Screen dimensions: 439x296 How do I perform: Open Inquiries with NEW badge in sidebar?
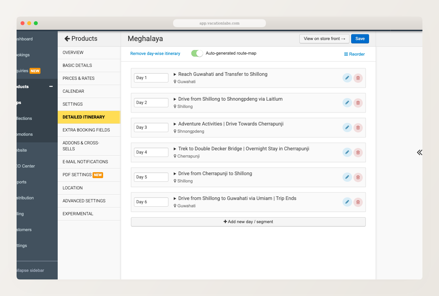(x=37, y=71)
